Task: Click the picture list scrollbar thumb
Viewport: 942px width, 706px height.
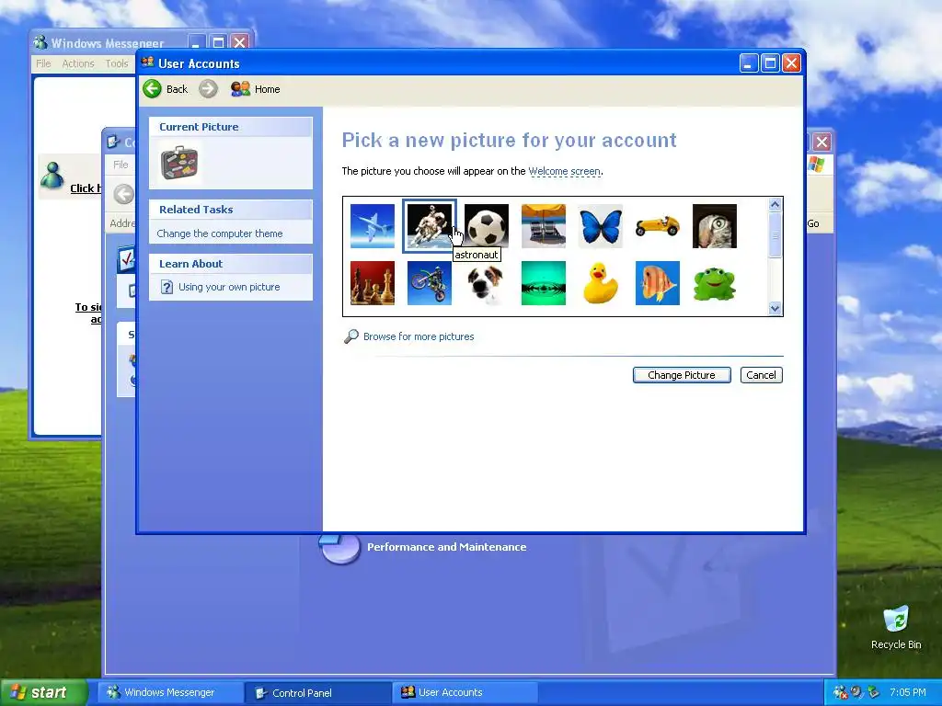Action: pyautogui.click(x=775, y=235)
